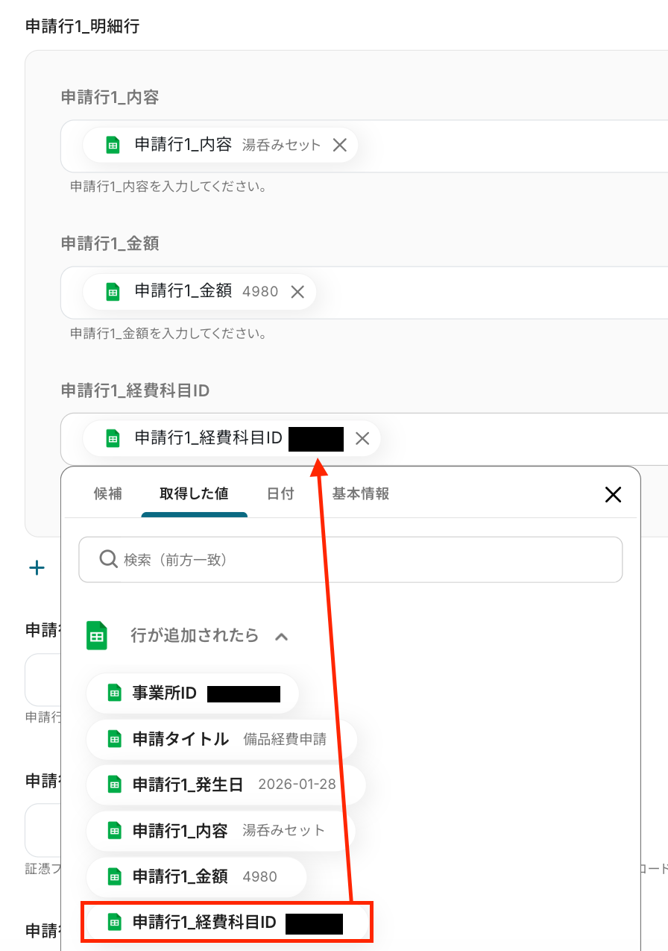668x951 pixels.
Task: Choose 申請行1_内容 湯呑みセット from the list
Action: coord(221,831)
